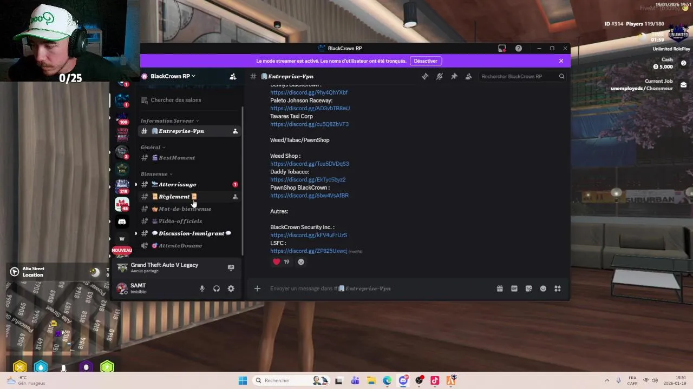
Task: Toggle microphone mute in Discord user panel
Action: 202,289
